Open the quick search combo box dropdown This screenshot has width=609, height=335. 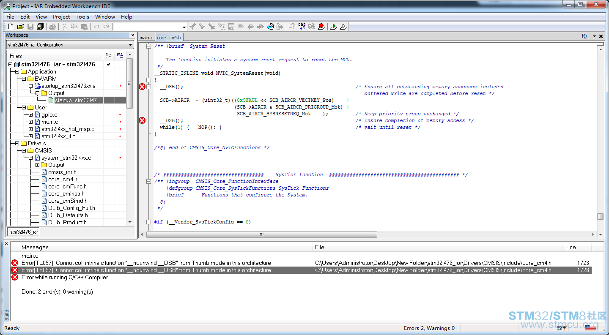[x=184, y=27]
